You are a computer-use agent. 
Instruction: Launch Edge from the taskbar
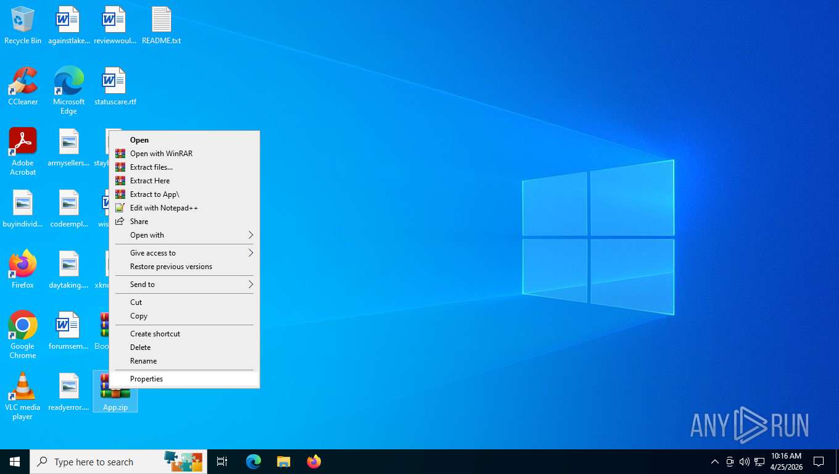click(254, 462)
